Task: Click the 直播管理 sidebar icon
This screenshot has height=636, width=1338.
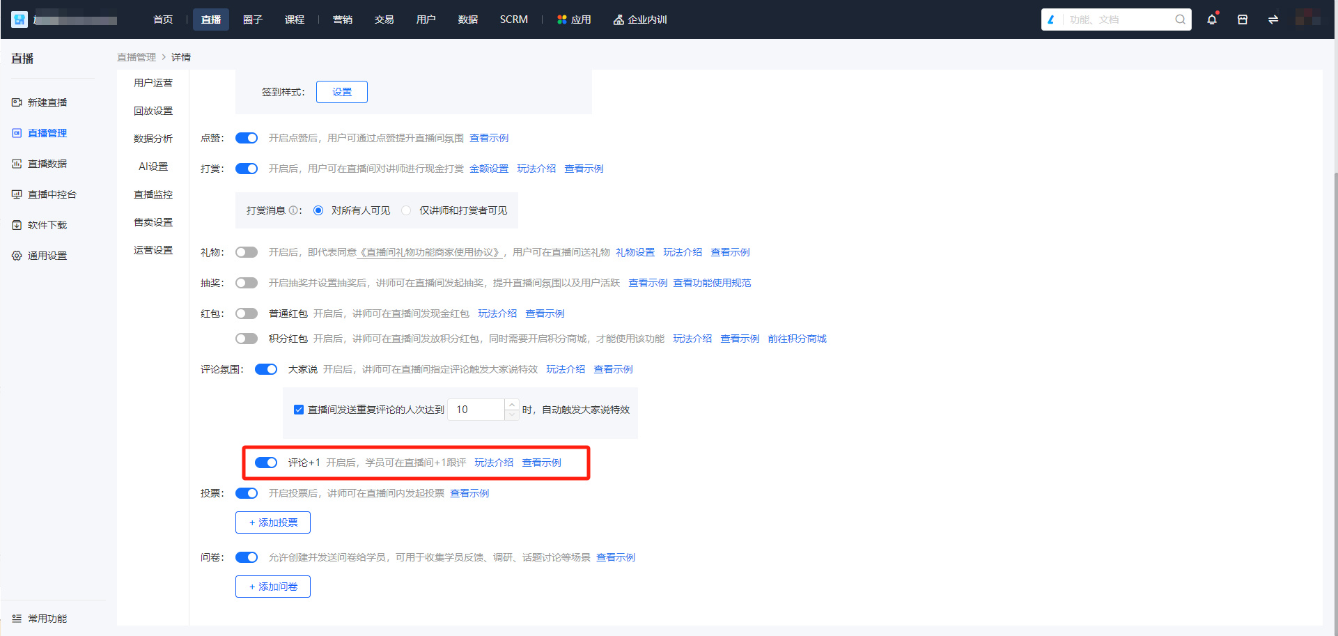Action: point(17,133)
